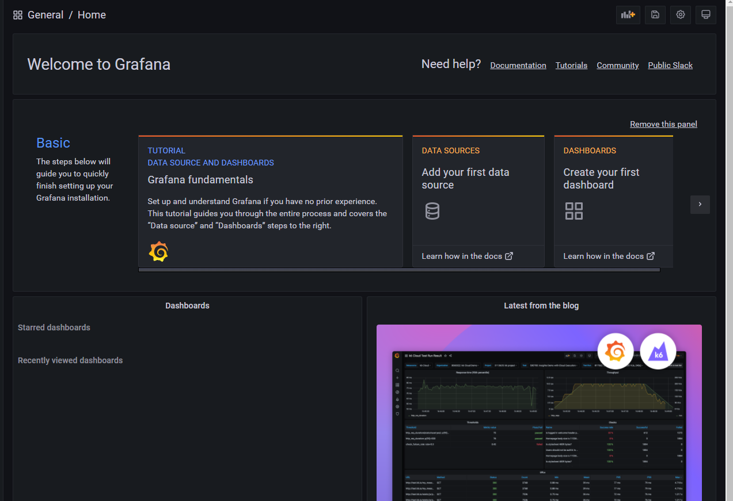
Task: Click the dashboards grid icon beside General
Action: point(18,15)
